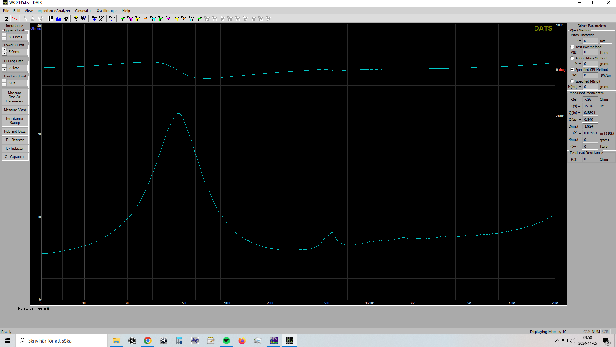The width and height of the screenshot is (616, 347).
Task: Select the Z impedance analyzer toolbar icon
Action: [x=7, y=19]
